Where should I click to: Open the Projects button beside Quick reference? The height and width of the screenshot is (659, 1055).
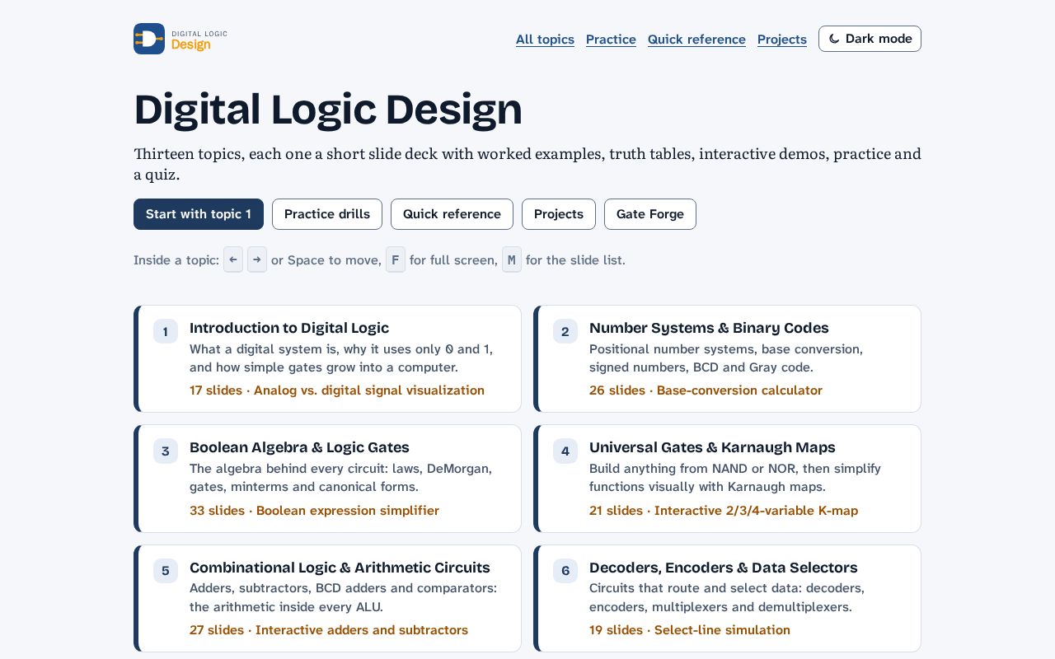point(559,214)
